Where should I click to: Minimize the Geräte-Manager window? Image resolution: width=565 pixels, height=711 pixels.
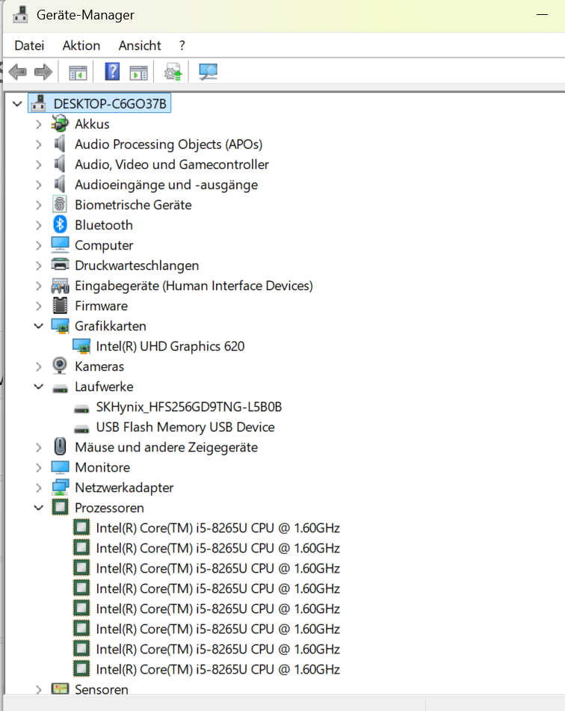542,15
